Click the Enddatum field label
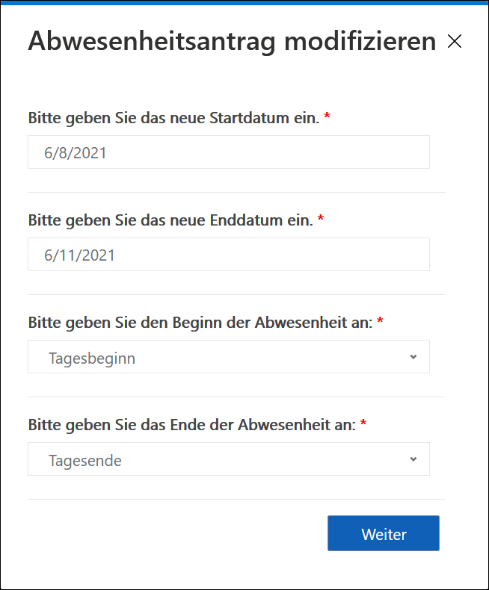This screenshot has width=489, height=590. pos(170,220)
